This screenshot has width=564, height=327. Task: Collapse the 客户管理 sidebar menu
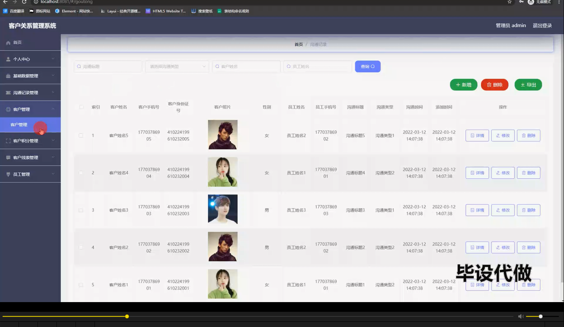30,109
